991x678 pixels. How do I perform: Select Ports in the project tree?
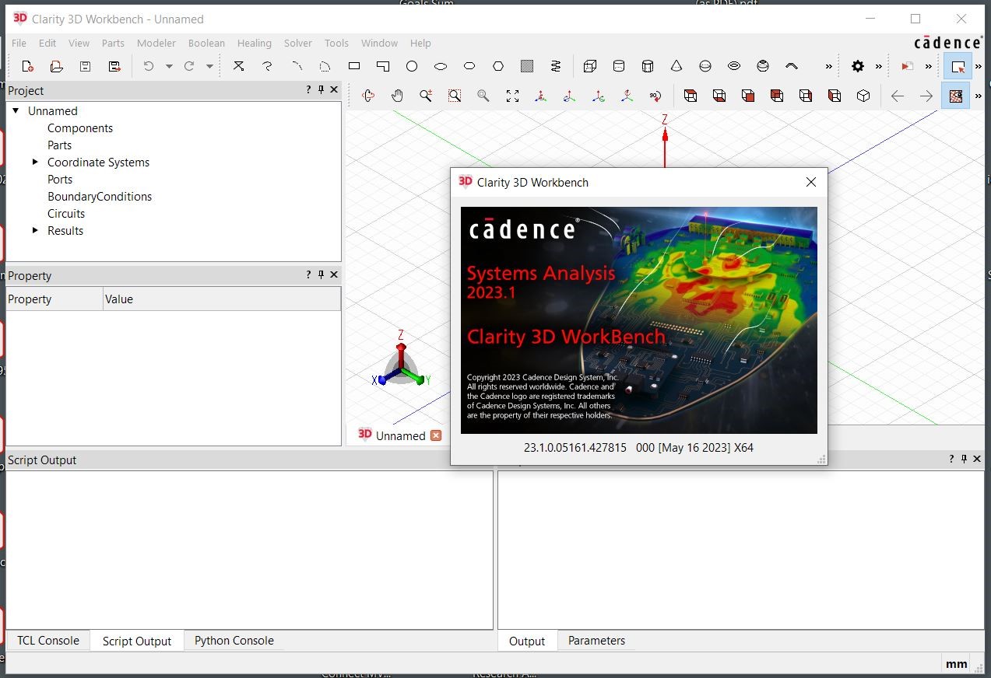pos(60,180)
